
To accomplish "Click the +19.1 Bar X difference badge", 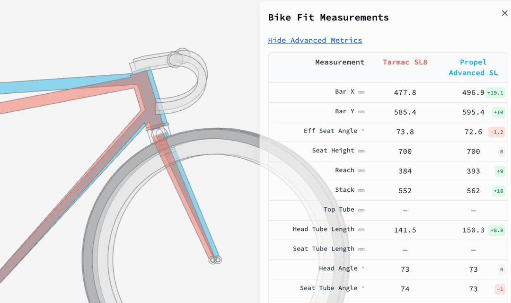I will pyautogui.click(x=495, y=93).
